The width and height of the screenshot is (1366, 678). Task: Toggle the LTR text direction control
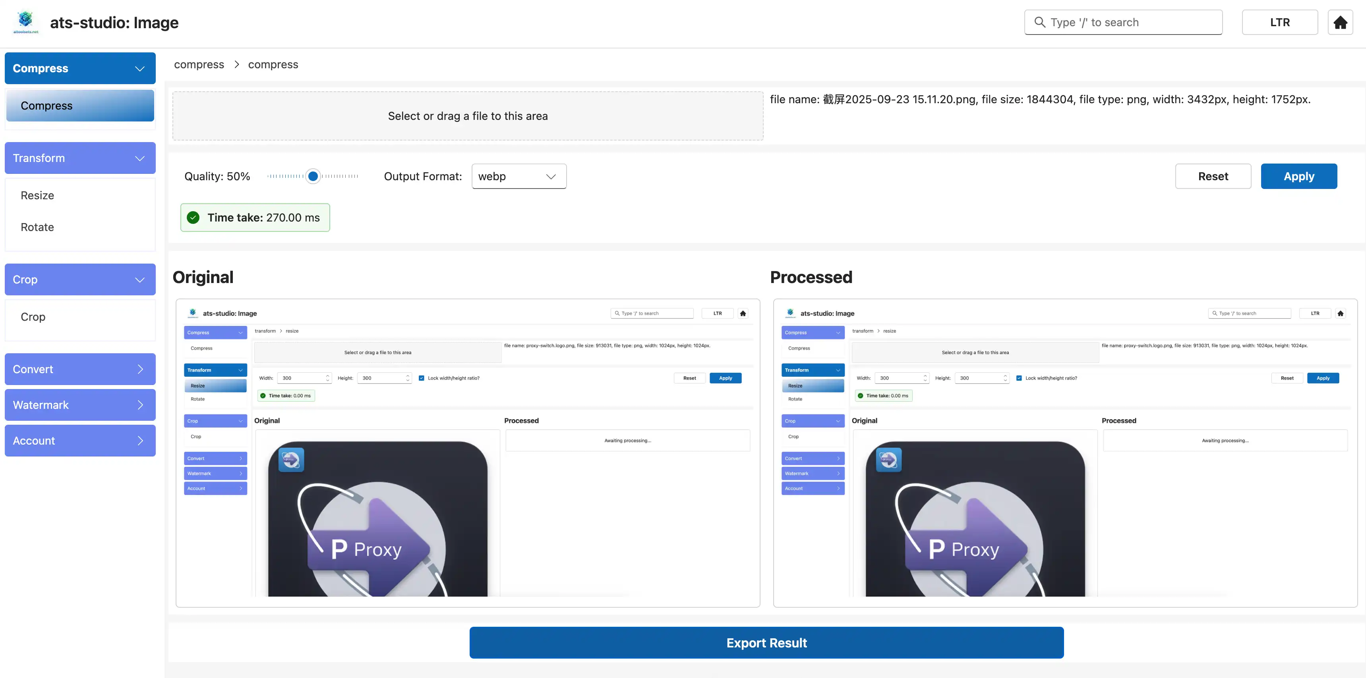click(x=1279, y=22)
